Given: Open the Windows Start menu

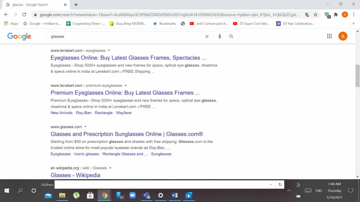Looking at the screenshot, I should click(7, 190).
